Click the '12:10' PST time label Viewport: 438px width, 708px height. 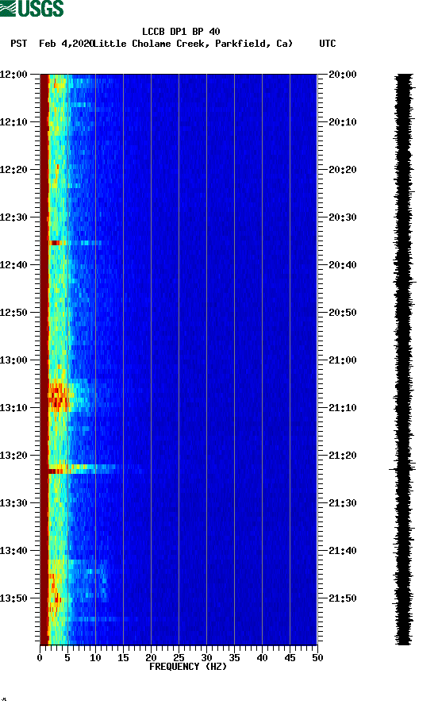coord(13,122)
